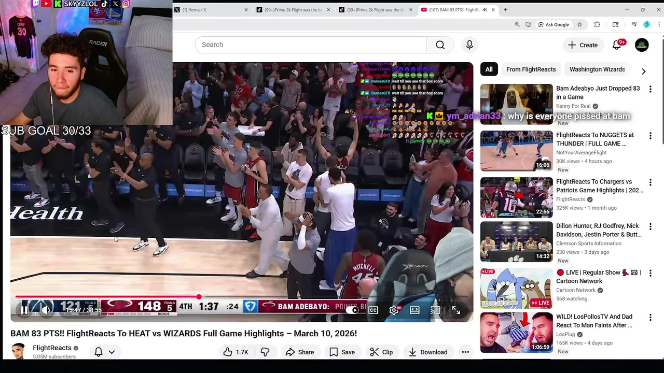Viewport: 664px width, 373px height.
Task: Close the Home / X tab
Action: tap(246, 10)
